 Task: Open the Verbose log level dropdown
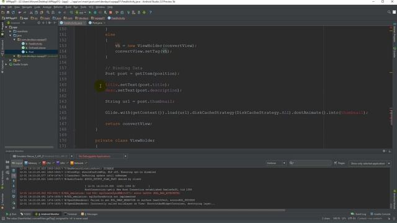pyautogui.click(x=275, y=164)
